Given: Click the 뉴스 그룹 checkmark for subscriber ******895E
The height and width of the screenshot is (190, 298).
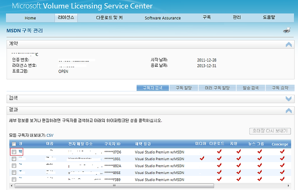Looking at the screenshot, I should pyautogui.click(x=260, y=172).
